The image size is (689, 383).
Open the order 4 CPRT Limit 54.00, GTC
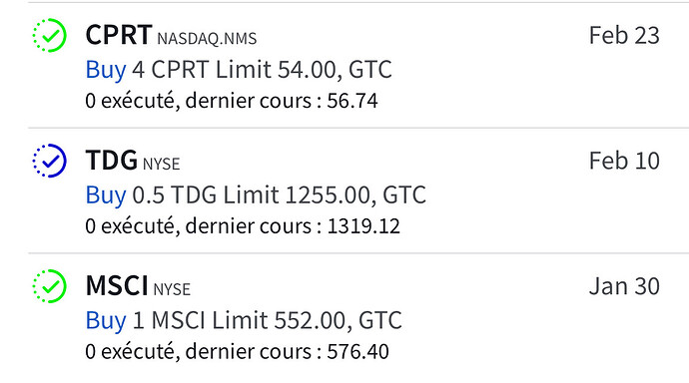coord(262,70)
